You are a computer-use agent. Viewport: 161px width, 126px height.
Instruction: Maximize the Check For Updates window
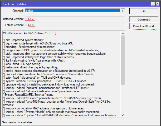click(153, 4)
